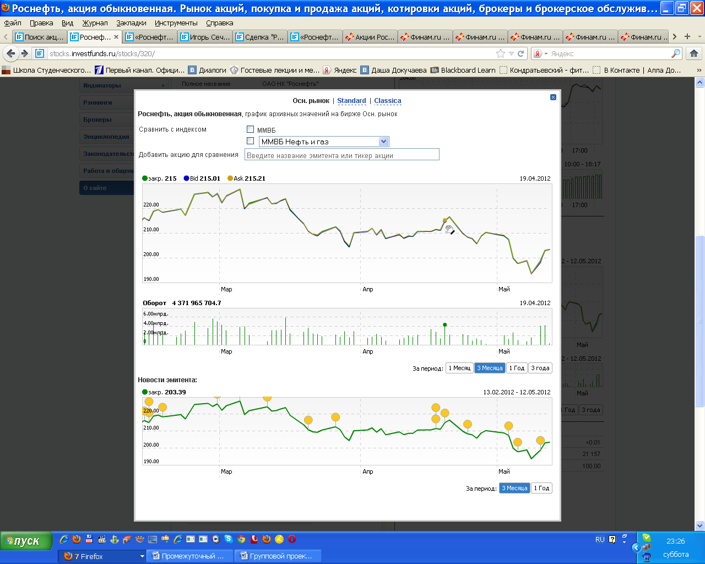Viewport: 705px width, 564px height.
Task: Open the Брокеры sidebar item
Action: click(x=107, y=120)
